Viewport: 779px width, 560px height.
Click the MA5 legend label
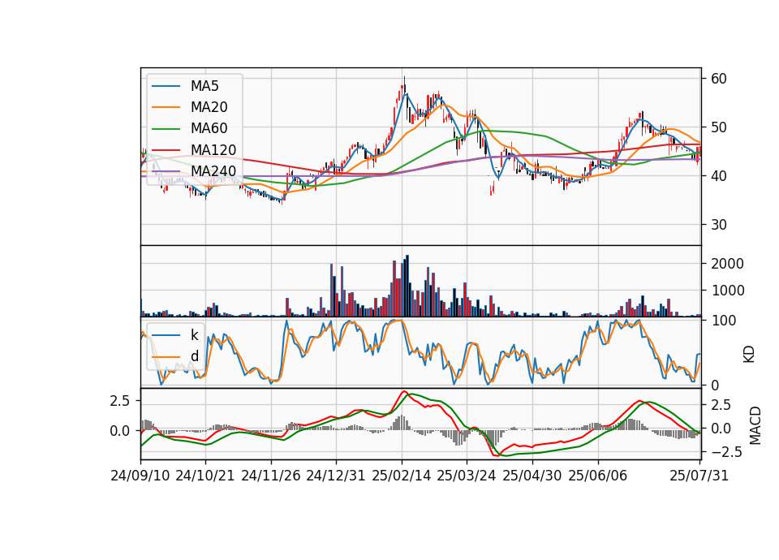pyautogui.click(x=204, y=86)
